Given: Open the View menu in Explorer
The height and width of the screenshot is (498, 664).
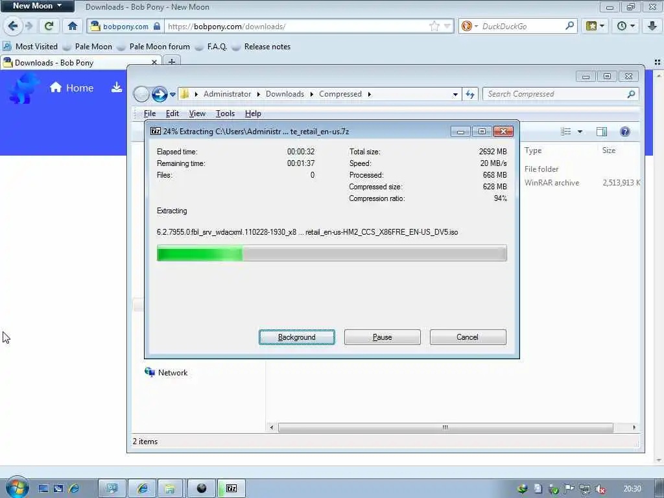Looking at the screenshot, I should (197, 113).
